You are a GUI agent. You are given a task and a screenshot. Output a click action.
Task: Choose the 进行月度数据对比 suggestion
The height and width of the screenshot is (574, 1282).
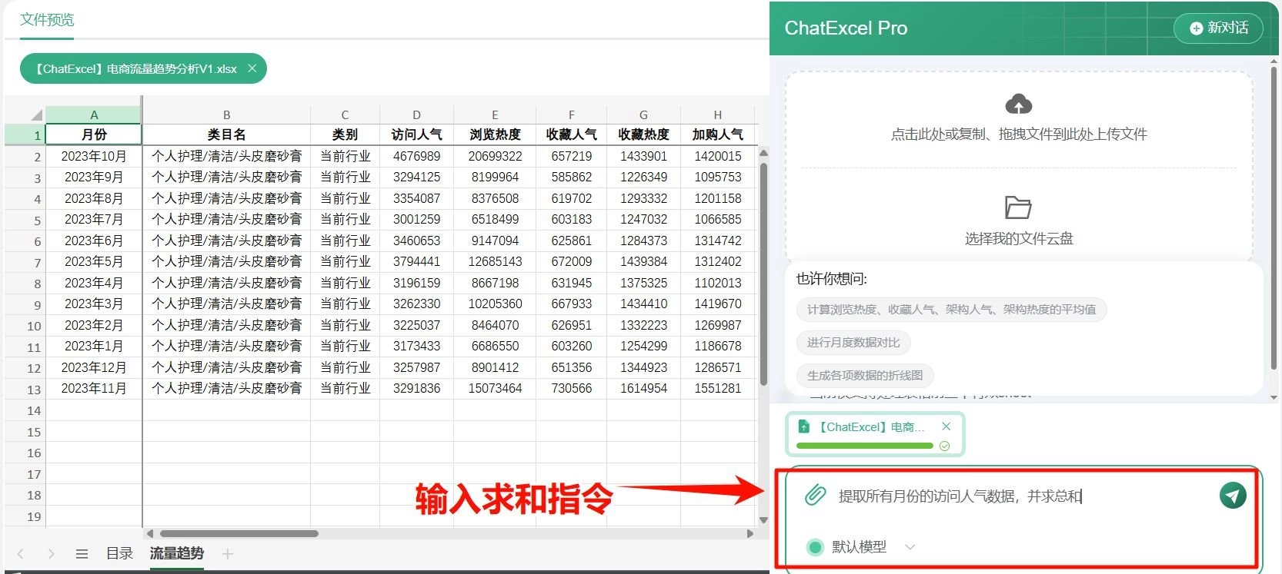(x=853, y=343)
